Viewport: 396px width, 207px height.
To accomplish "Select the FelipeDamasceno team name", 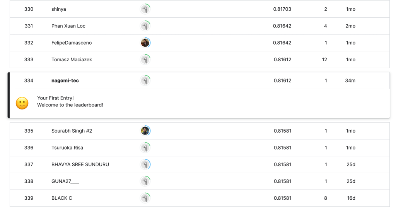I will point(72,43).
